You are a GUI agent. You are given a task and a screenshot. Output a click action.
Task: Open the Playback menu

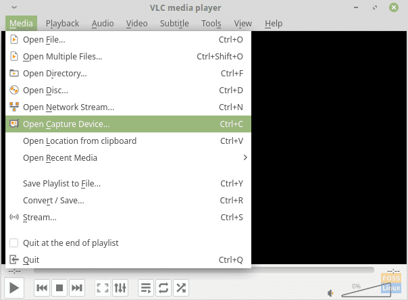(x=62, y=24)
